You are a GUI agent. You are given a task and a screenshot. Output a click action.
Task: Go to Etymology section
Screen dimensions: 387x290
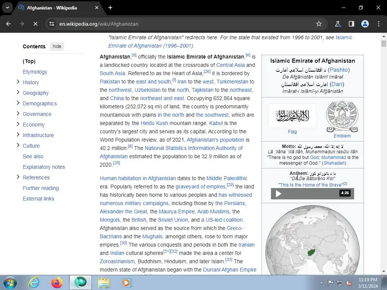pyautogui.click(x=35, y=72)
